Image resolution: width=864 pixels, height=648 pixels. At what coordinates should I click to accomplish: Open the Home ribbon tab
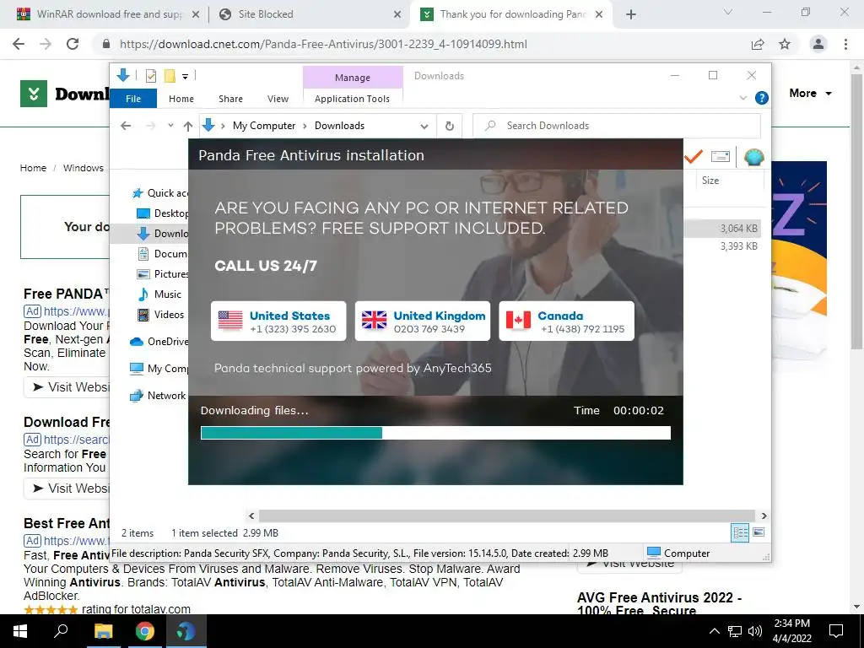181,99
